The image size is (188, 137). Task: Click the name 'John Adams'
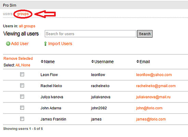pos(51,108)
